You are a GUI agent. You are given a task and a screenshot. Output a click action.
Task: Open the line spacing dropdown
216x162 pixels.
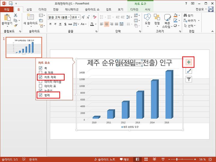[x=129, y=17]
